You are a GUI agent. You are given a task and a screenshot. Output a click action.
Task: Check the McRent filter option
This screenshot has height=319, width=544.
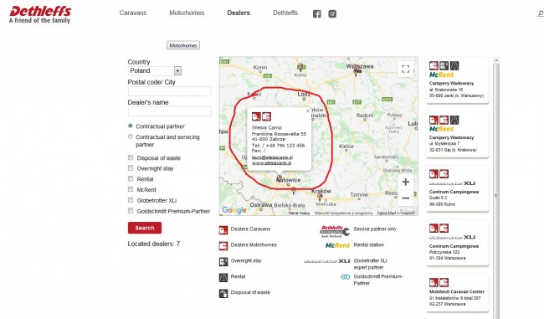point(131,189)
